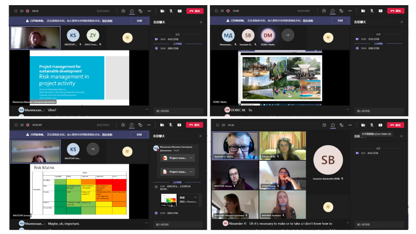416x234 pixels.
Task: Select the DM DOBEC Marko avatar
Action: [268, 35]
